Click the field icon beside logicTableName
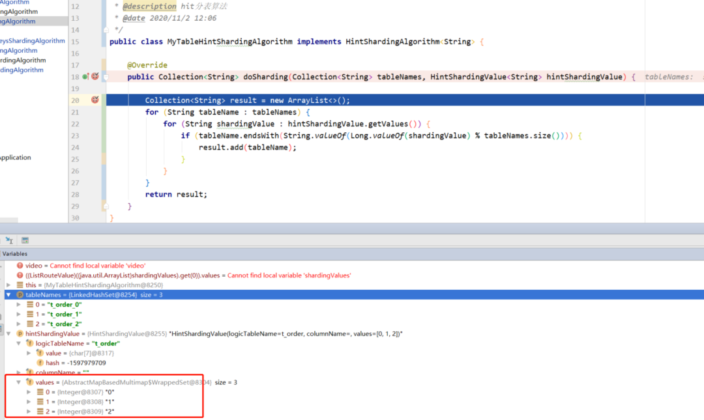 click(x=29, y=343)
